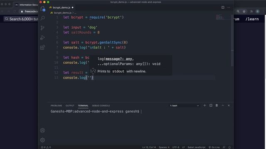This screenshot has height=149, width=266.
Task: Click genSaltSync on line 6
Action: [111, 42]
